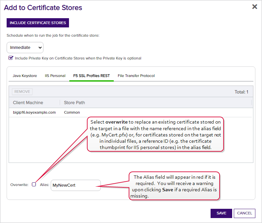Click the Total: 1 count text

[x=241, y=92]
